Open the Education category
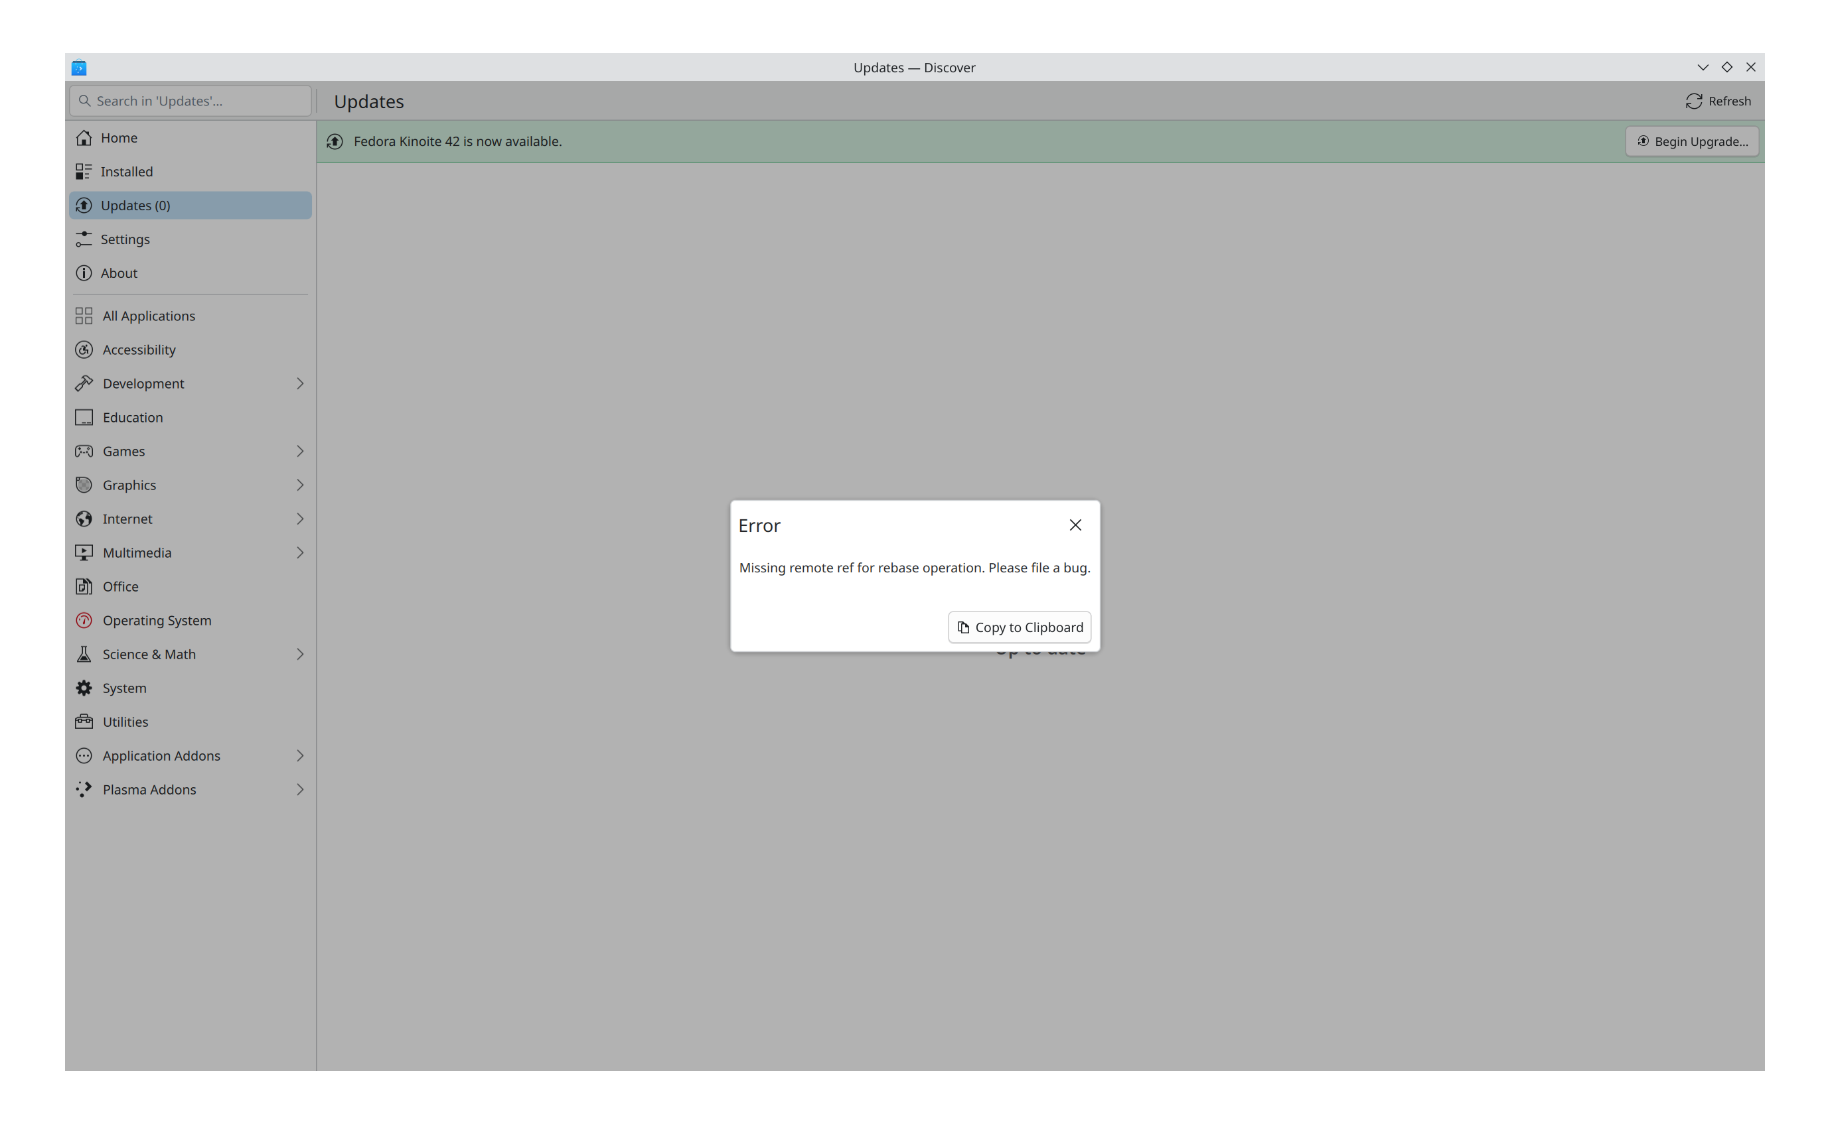The image size is (1830, 1148). click(190, 418)
